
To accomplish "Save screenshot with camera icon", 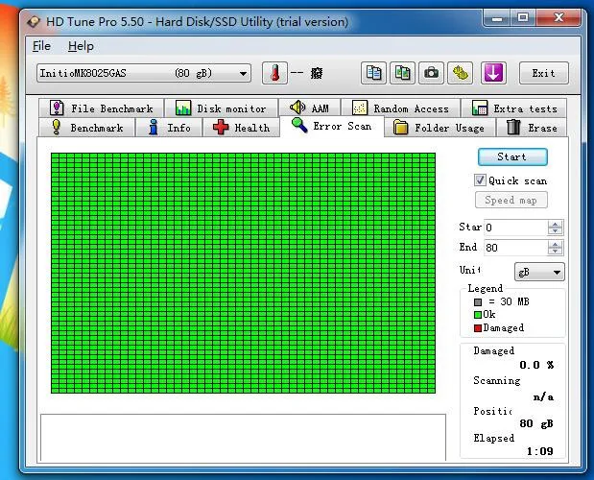I will (431, 73).
